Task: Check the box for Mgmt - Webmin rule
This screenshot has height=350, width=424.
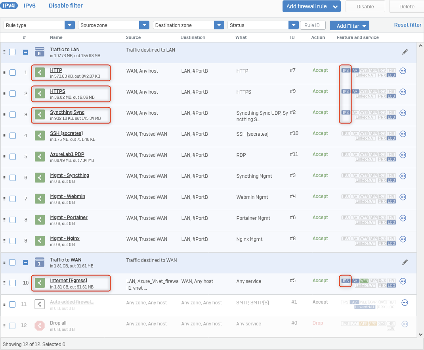Action: (x=13, y=199)
